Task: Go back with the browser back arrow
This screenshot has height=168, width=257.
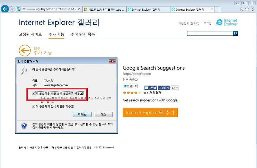Action: point(5,9)
